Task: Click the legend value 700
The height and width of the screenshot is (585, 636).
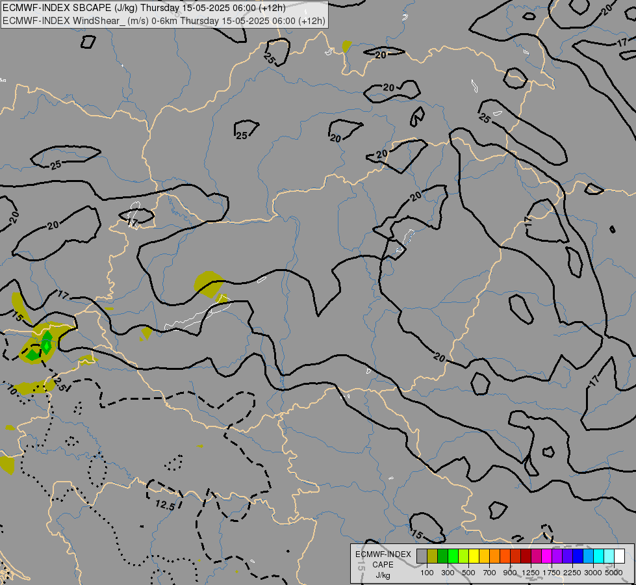Action: (490, 573)
